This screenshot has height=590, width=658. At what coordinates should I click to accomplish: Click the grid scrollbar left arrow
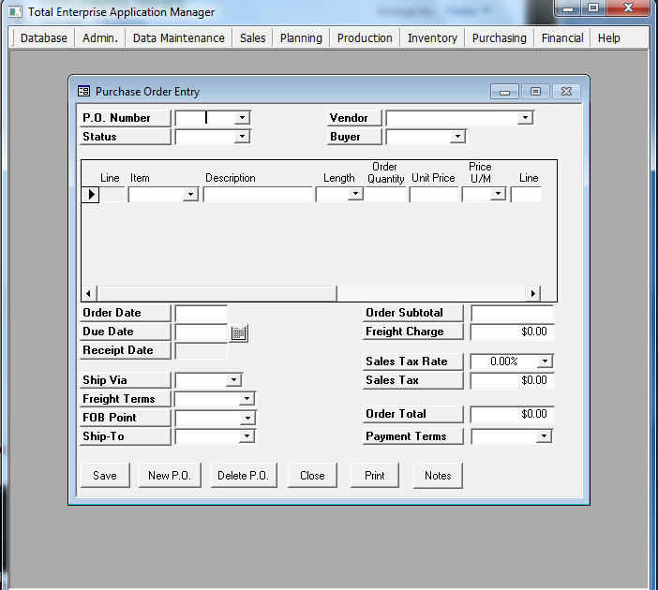(x=89, y=293)
